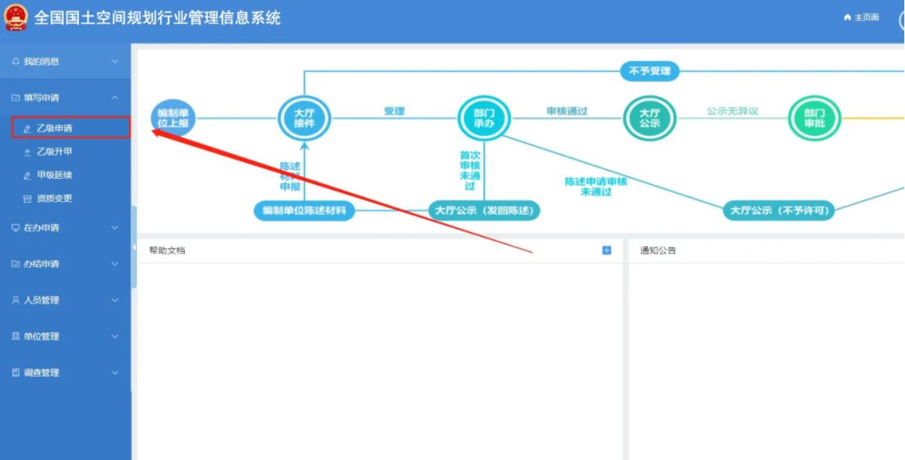Click the person icon of 人员管理
This screenshot has width=905, height=460.
[16, 300]
